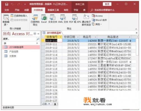
Task: Click cell 2018-111
Action: point(54,44)
